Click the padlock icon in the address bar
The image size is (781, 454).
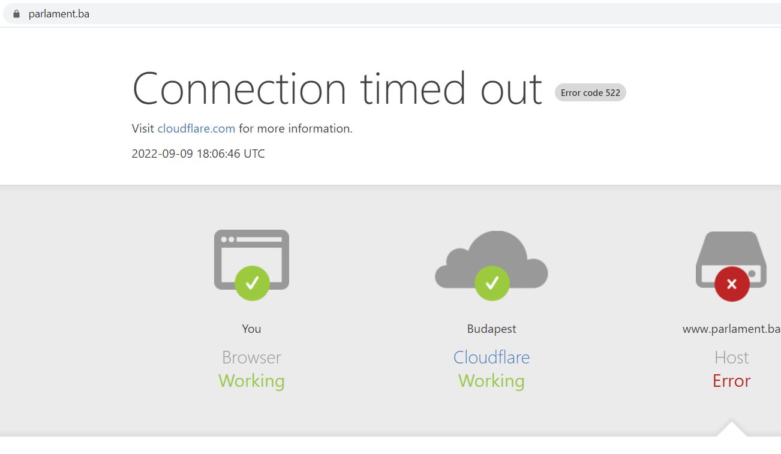(16, 14)
